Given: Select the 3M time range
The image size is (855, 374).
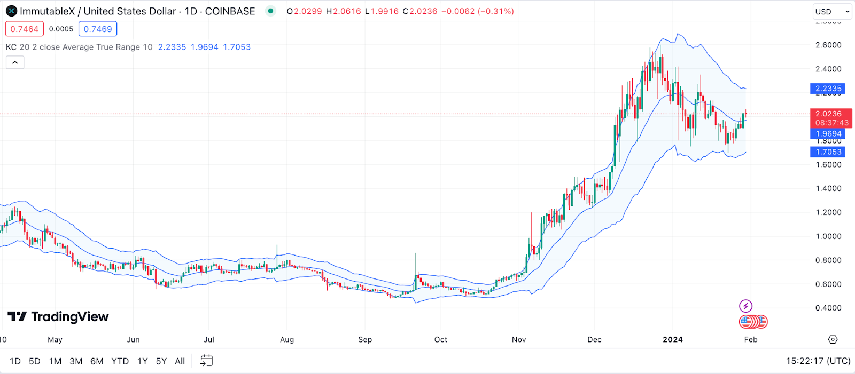Looking at the screenshot, I should 76,361.
